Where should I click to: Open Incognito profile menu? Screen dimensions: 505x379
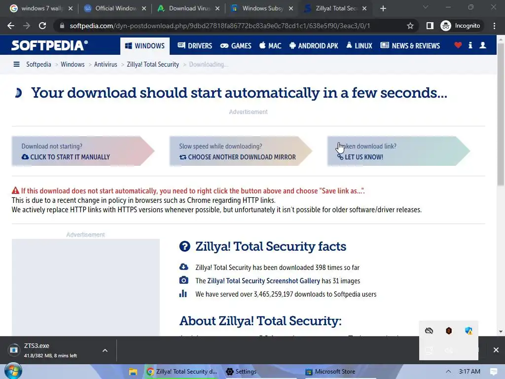tap(461, 26)
